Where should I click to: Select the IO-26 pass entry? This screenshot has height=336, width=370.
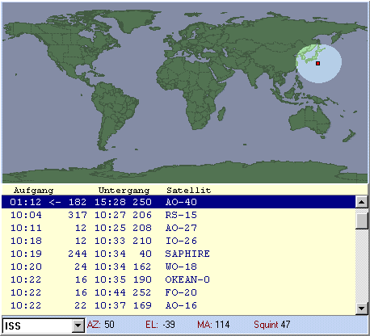(x=179, y=241)
